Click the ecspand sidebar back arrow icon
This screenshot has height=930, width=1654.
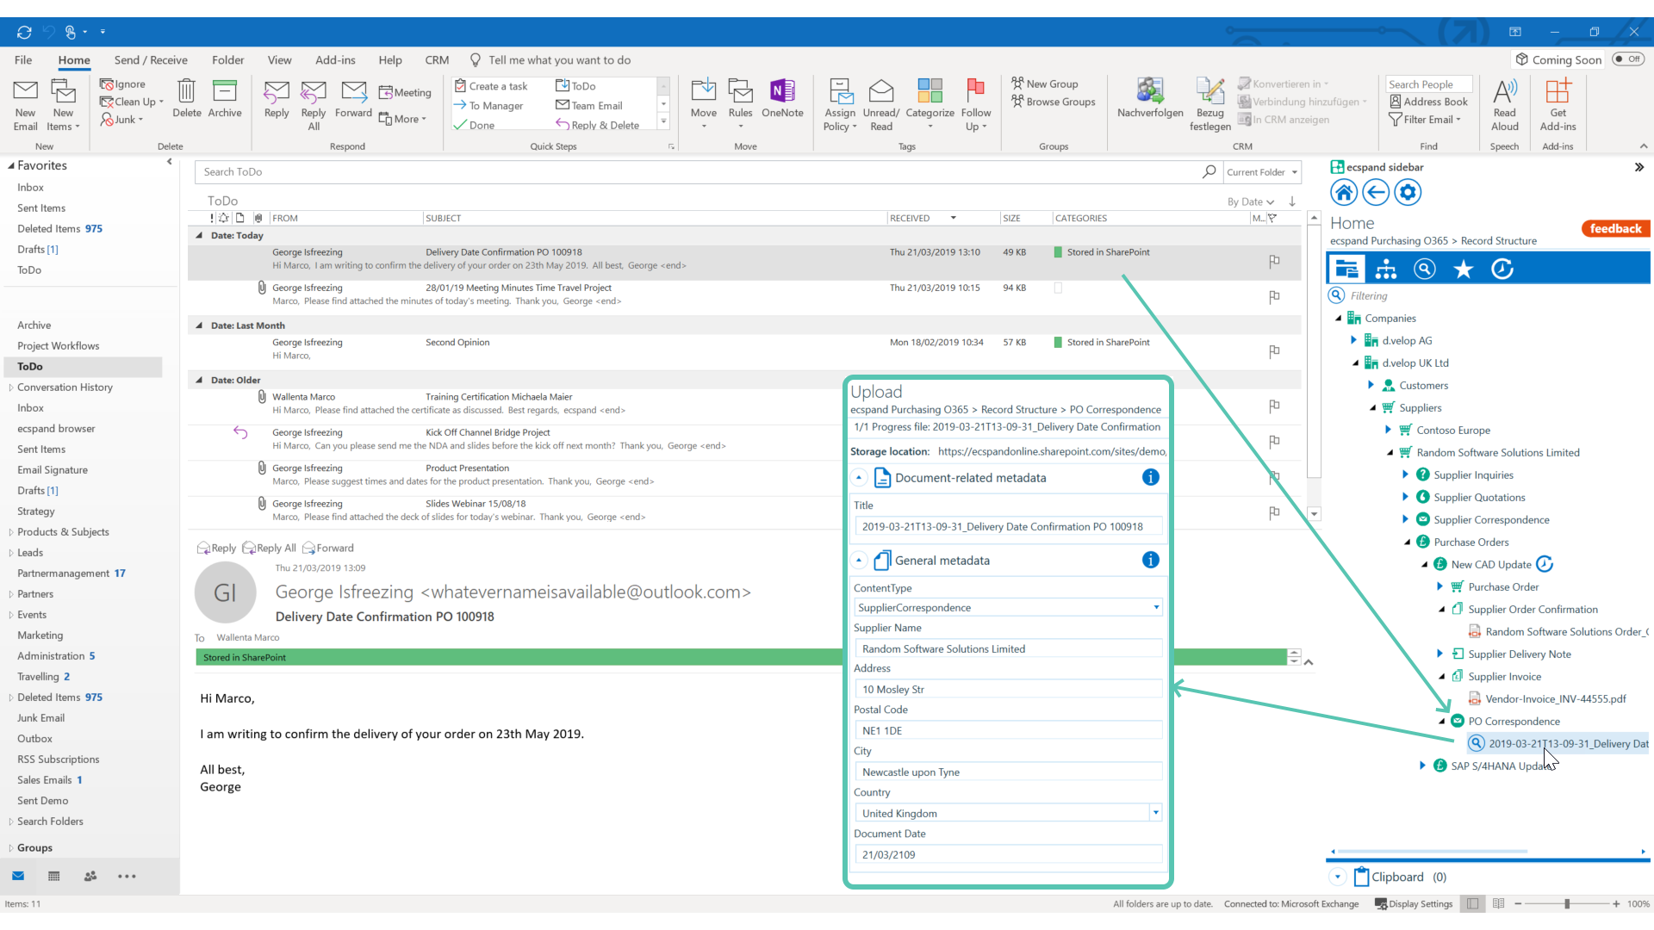(x=1376, y=192)
